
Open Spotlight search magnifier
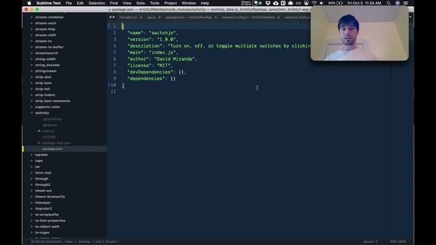(x=388, y=3)
